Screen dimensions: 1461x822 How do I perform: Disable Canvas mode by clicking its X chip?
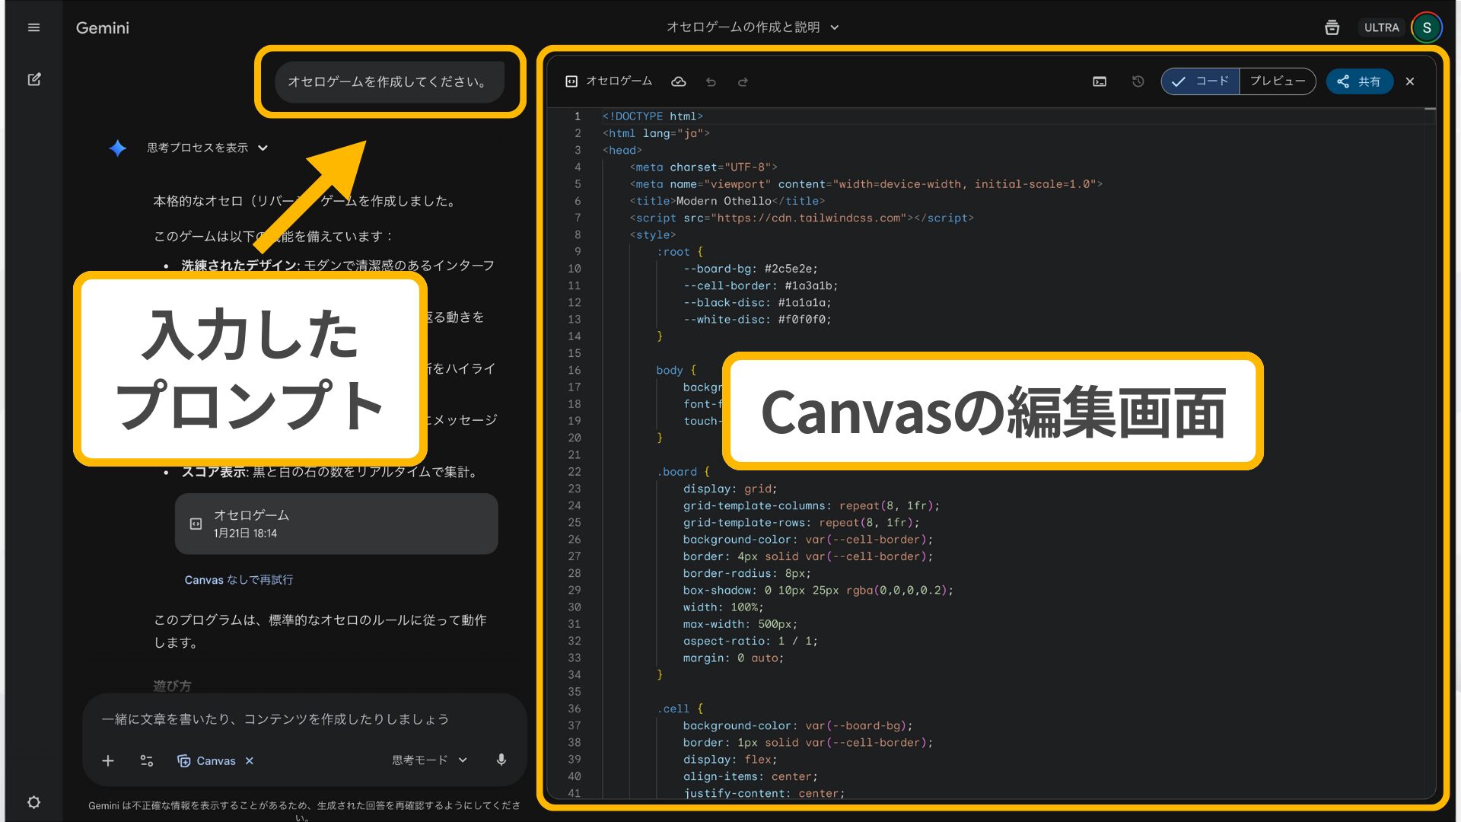(x=249, y=760)
